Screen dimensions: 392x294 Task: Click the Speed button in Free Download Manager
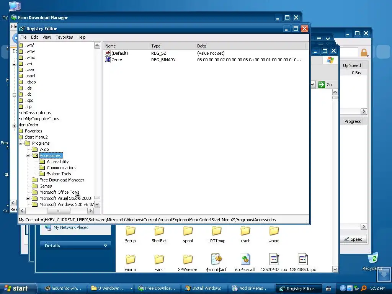click(x=353, y=239)
